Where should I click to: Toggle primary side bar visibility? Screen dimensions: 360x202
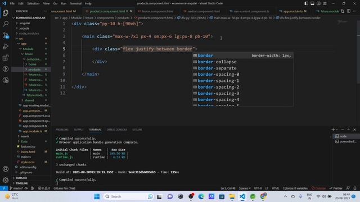(306, 3)
